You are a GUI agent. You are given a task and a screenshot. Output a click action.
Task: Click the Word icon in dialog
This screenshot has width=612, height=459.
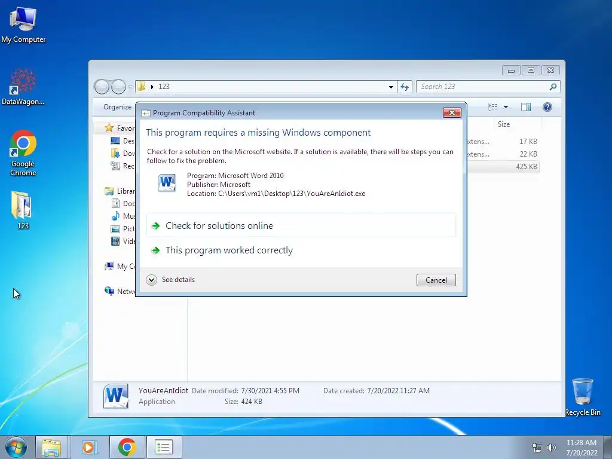click(x=167, y=183)
